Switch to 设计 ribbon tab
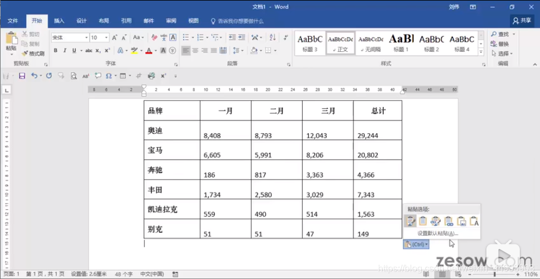 coord(81,21)
